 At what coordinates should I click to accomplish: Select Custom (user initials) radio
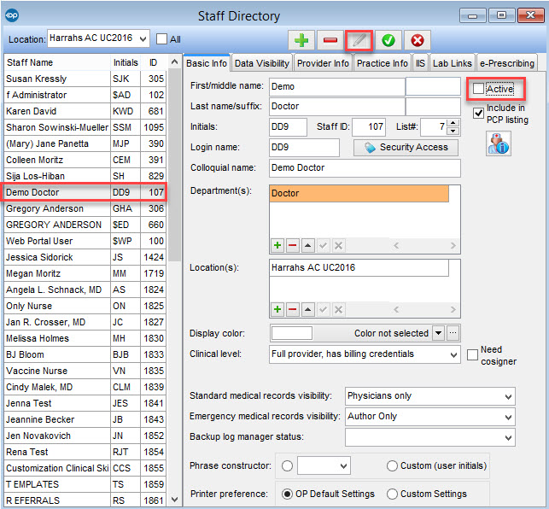click(x=392, y=465)
